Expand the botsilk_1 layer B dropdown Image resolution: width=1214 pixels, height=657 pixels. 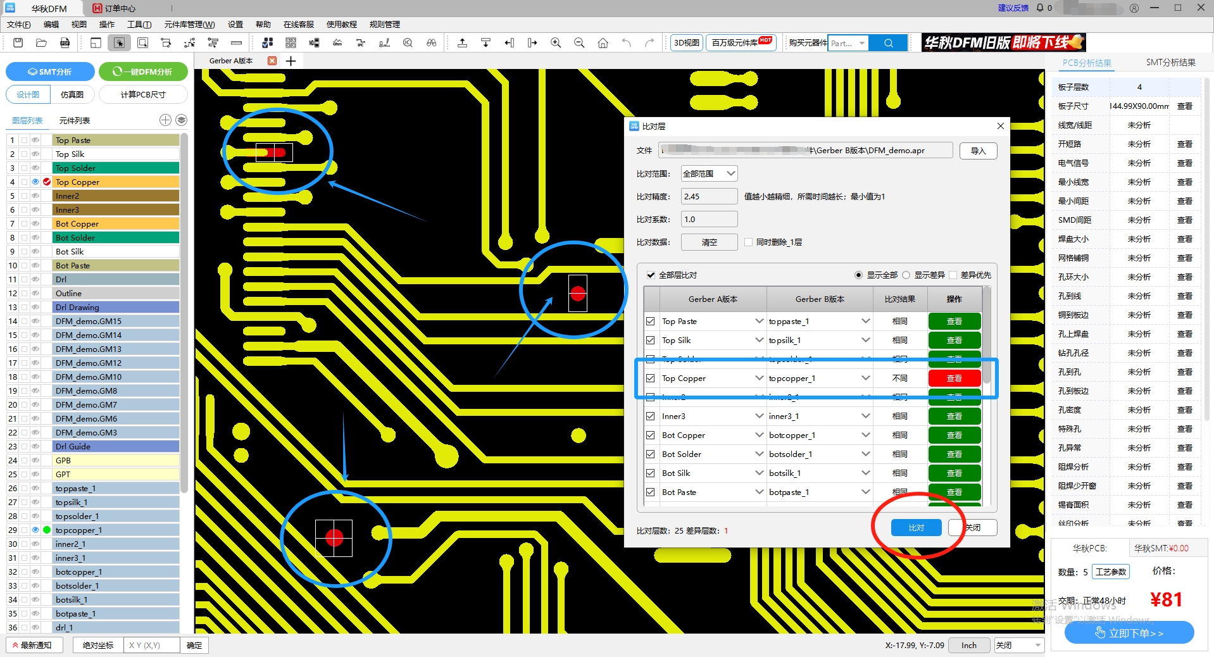[865, 473]
